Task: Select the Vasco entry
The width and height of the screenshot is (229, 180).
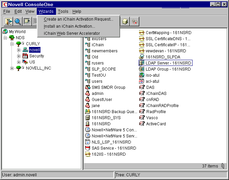Action: [x=152, y=118]
